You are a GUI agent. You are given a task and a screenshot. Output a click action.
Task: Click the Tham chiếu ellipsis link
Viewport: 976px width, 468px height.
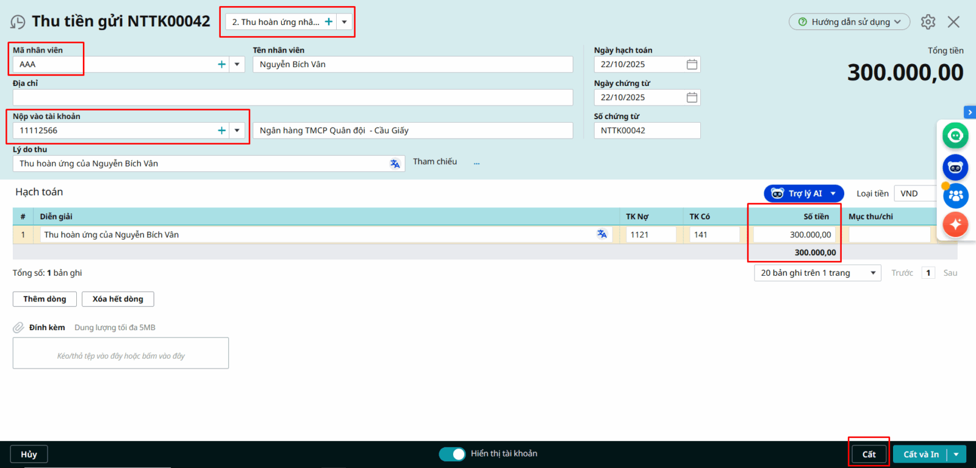(476, 163)
